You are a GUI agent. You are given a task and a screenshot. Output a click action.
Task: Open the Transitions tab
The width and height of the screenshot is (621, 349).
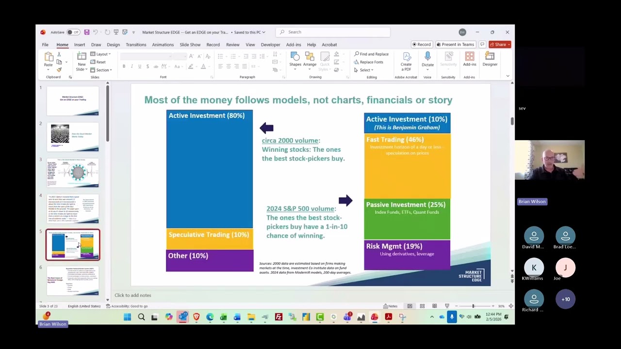[x=136, y=45]
